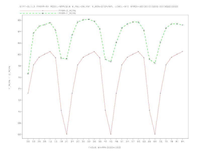
Task: Click the F_MEAN | O_MEAN y-axis label
Action: (x=10, y=78)
